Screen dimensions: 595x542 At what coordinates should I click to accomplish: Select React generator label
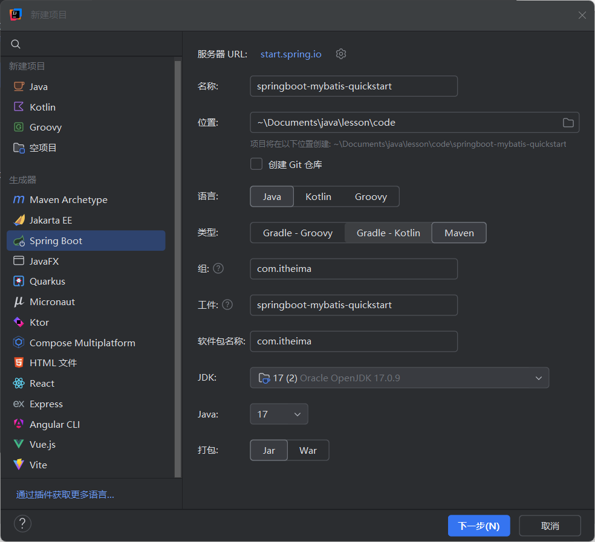42,384
